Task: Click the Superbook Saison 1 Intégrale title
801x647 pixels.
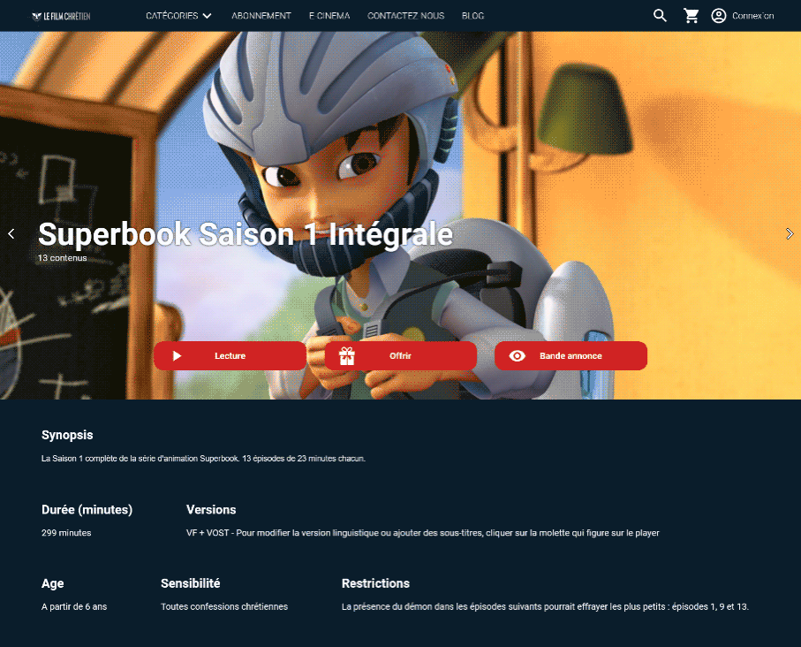Action: pos(246,234)
